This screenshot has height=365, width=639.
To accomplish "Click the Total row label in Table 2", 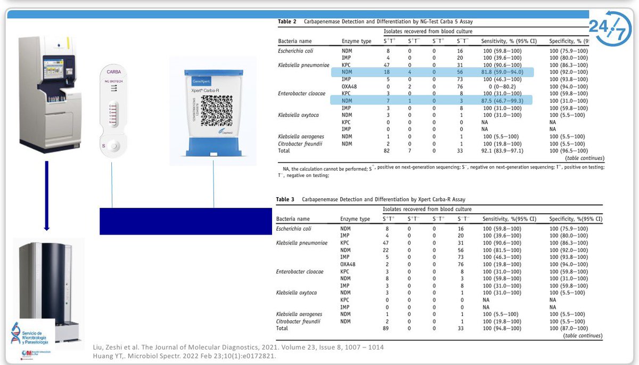I will click(284, 151).
